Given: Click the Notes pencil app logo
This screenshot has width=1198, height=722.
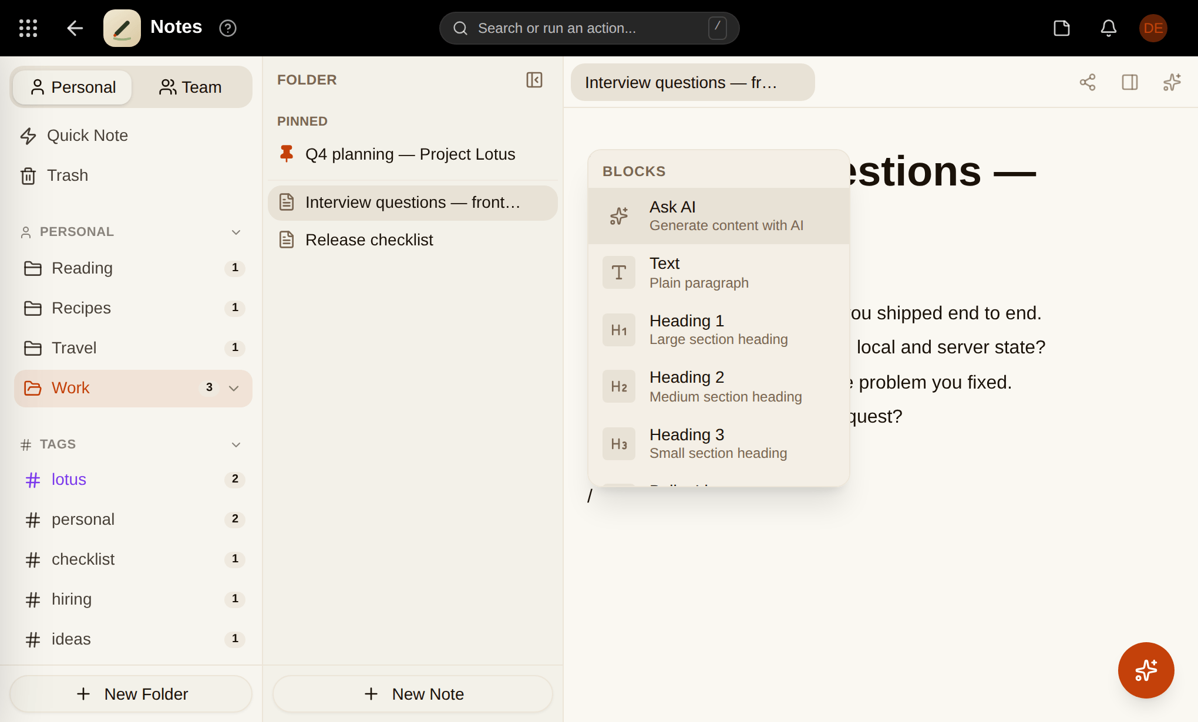Looking at the screenshot, I should pyautogui.click(x=122, y=28).
